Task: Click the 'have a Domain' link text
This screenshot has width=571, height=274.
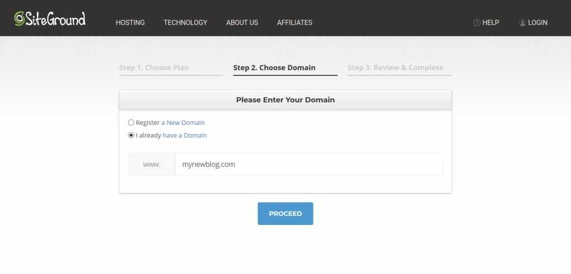Action: tap(185, 136)
